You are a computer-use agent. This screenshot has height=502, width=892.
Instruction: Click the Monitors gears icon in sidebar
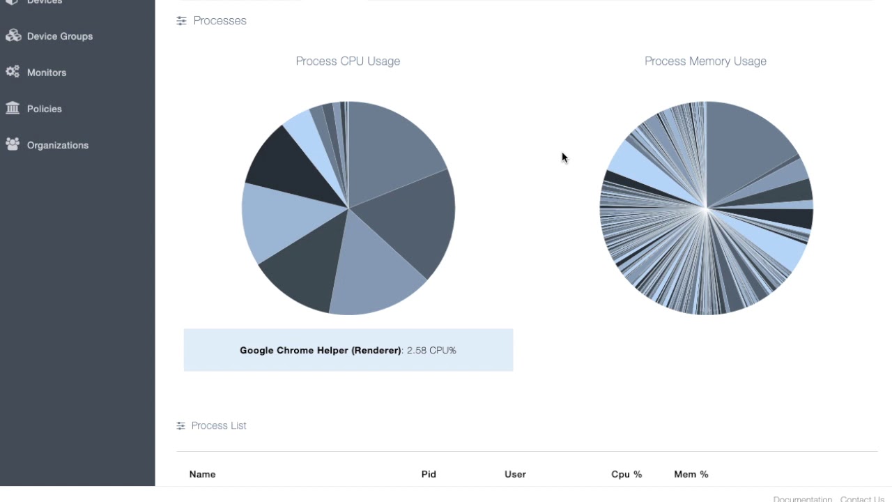coord(13,72)
